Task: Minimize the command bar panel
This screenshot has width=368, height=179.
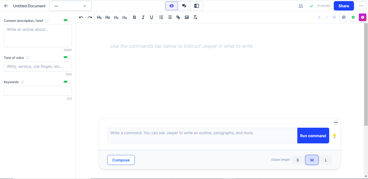Action: (336, 122)
